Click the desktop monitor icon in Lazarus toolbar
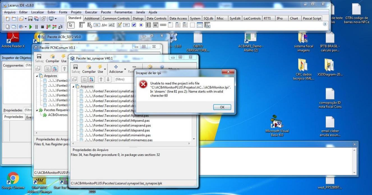Screen dimensions: 372x195 (x=51, y=19)
